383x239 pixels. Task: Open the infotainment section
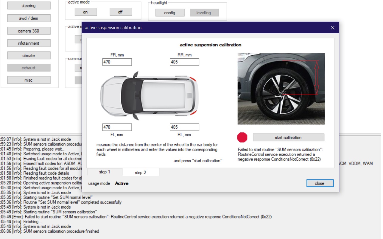click(29, 43)
